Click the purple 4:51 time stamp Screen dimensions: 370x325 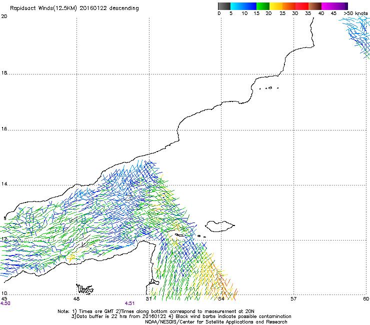click(x=130, y=303)
